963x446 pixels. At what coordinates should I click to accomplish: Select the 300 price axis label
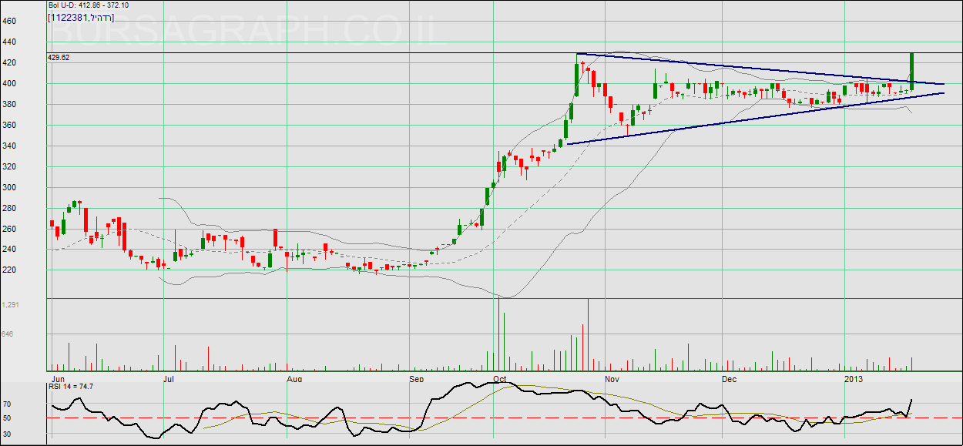point(9,187)
